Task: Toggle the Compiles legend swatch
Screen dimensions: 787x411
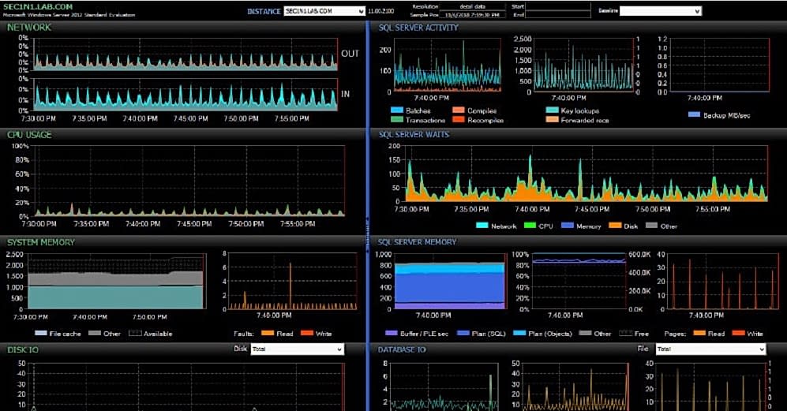Action: 459,111
